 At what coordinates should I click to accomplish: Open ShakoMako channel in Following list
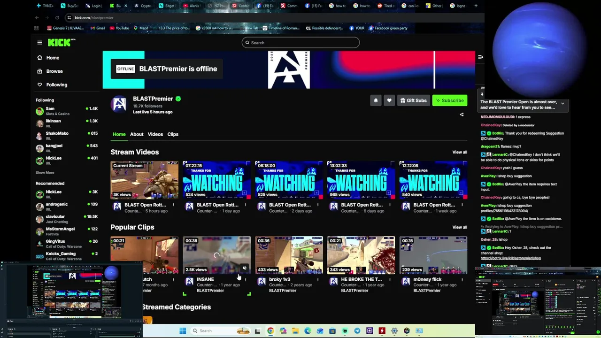click(67, 136)
